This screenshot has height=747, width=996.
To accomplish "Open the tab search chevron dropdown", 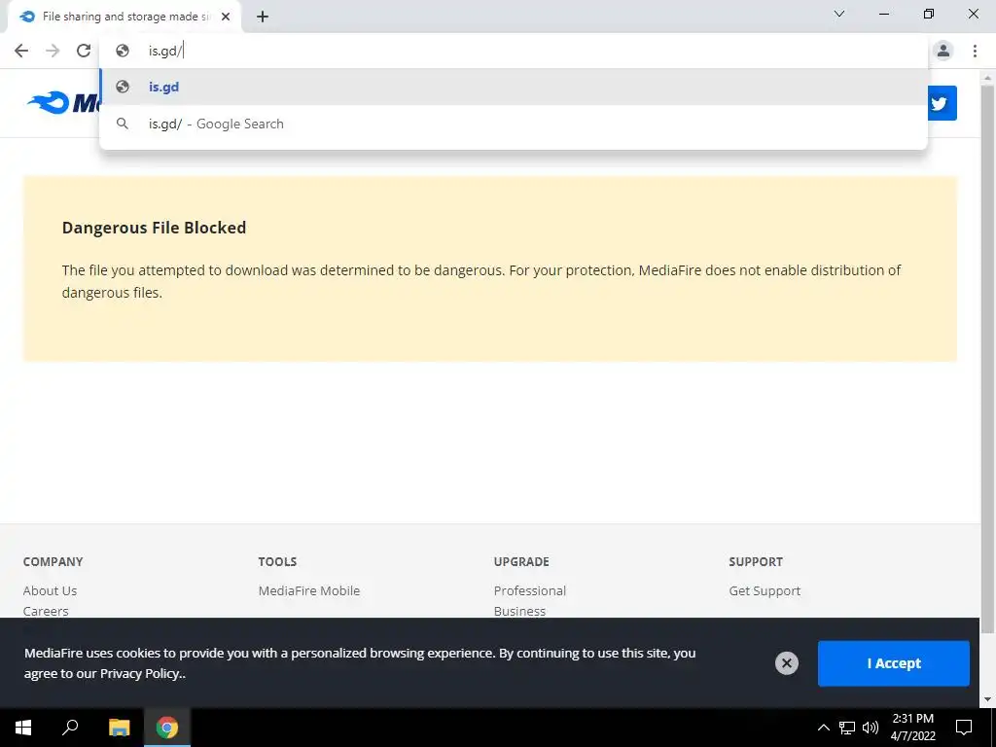I will 839,14.
